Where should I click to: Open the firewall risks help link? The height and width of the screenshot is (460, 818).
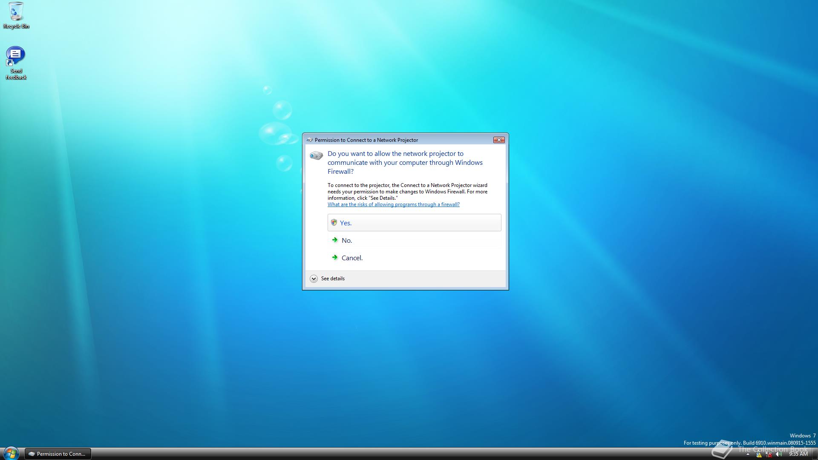[x=393, y=204]
